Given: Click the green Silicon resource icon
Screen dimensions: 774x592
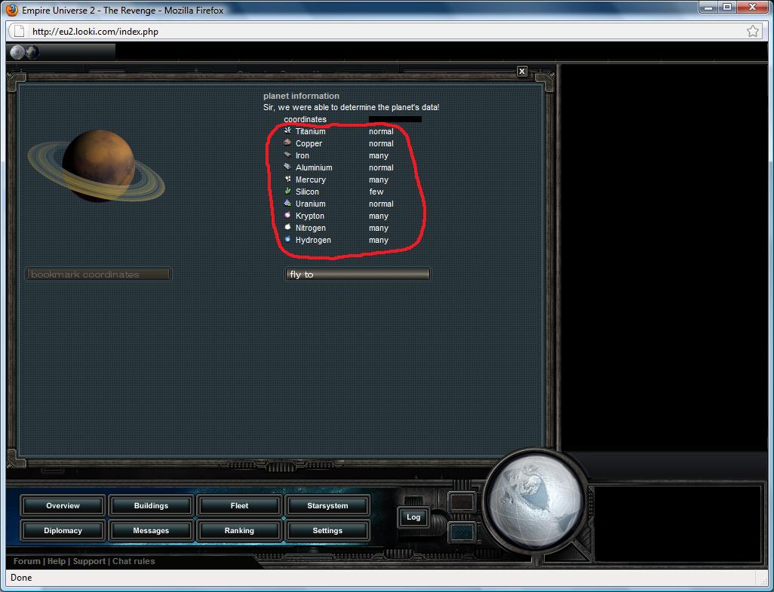Looking at the screenshot, I should click(287, 191).
